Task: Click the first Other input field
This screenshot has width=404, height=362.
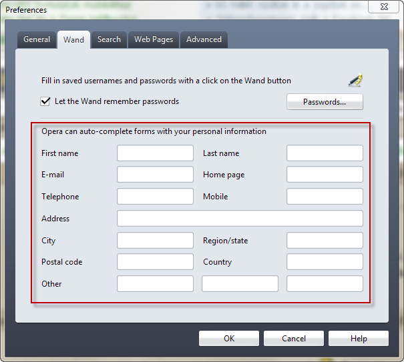Action: coord(155,284)
